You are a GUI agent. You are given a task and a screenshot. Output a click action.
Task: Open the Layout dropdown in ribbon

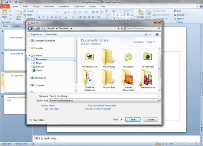point(29,11)
